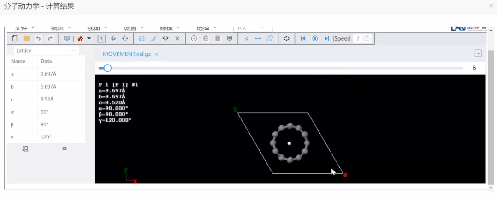Open the 文件 menu
This screenshot has width=497, height=201.
click(x=25, y=28)
